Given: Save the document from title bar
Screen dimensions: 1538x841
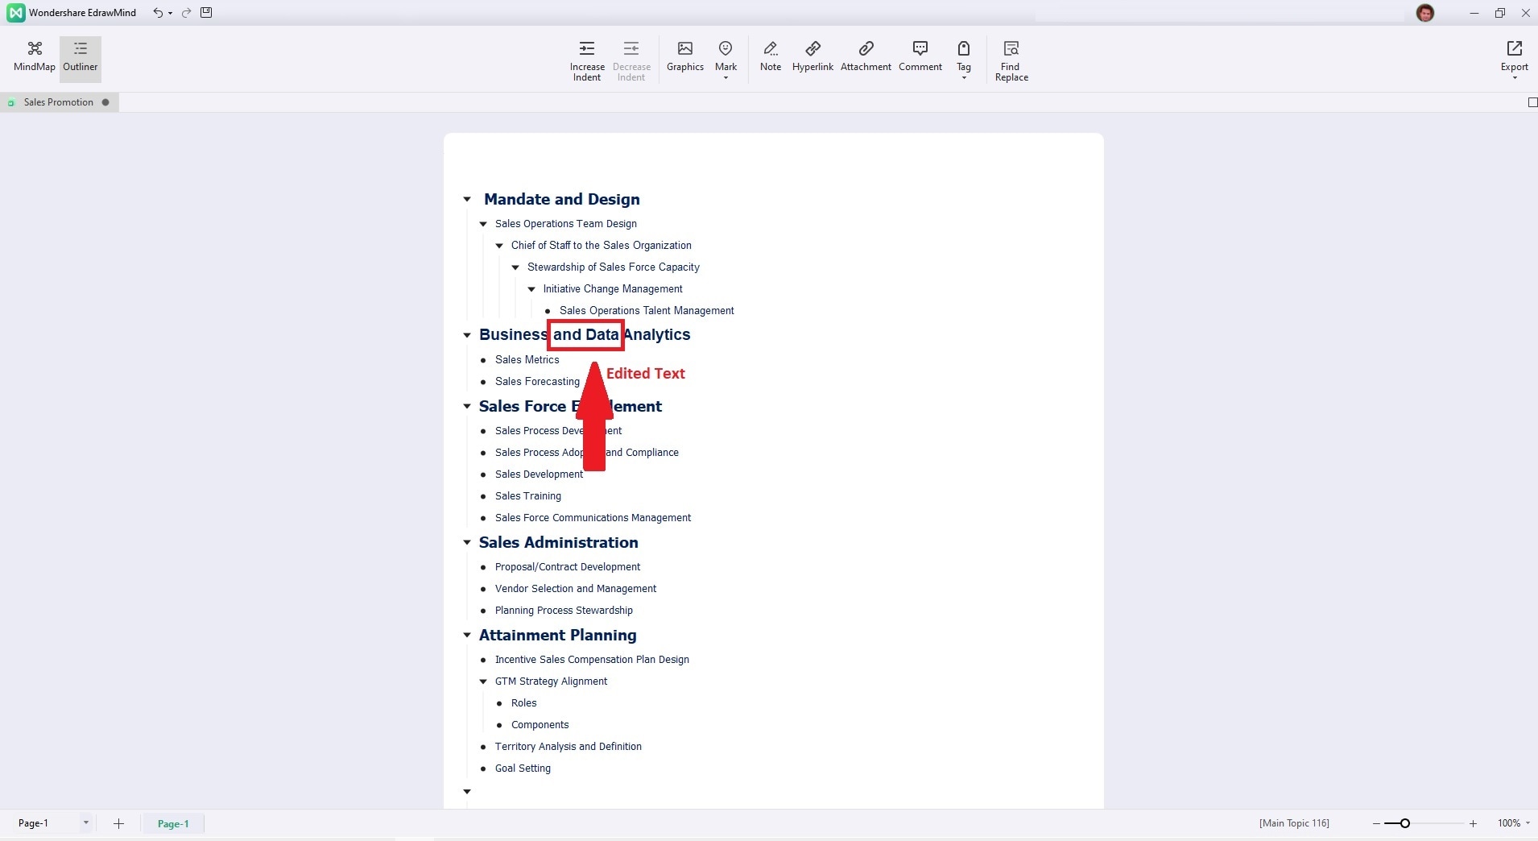Looking at the screenshot, I should click(206, 13).
